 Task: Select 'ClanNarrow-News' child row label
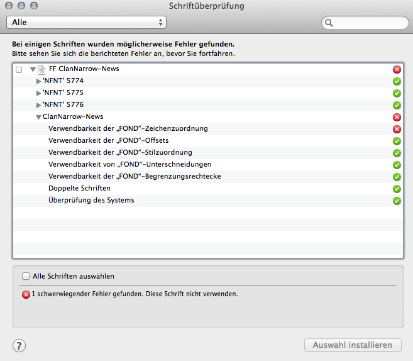pos(73,116)
